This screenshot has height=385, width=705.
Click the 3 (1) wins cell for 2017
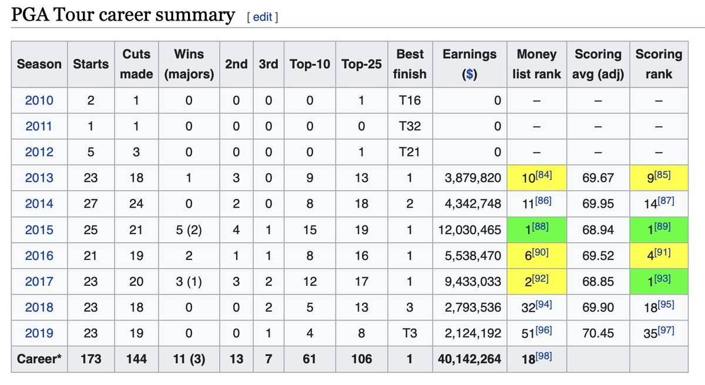[189, 281]
